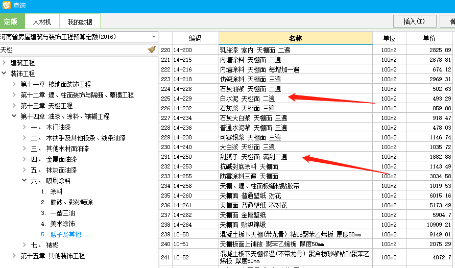Viewport: 455px width, 268px height.
Task: Expand 三、其他木材面油漆 node
Action: (25, 149)
